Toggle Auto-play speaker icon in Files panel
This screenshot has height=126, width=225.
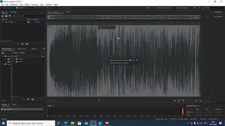[x=27, y=44]
